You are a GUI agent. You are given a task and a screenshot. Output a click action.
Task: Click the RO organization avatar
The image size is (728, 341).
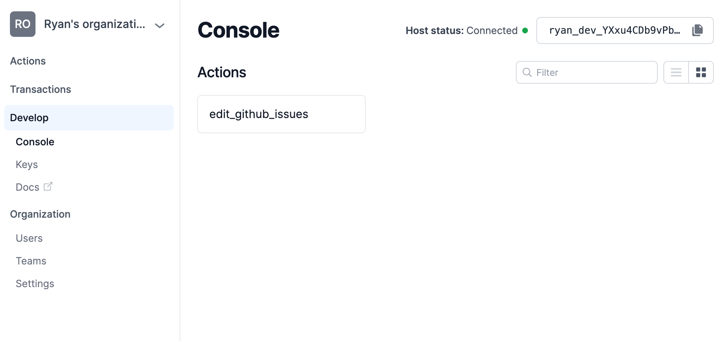[x=23, y=24]
